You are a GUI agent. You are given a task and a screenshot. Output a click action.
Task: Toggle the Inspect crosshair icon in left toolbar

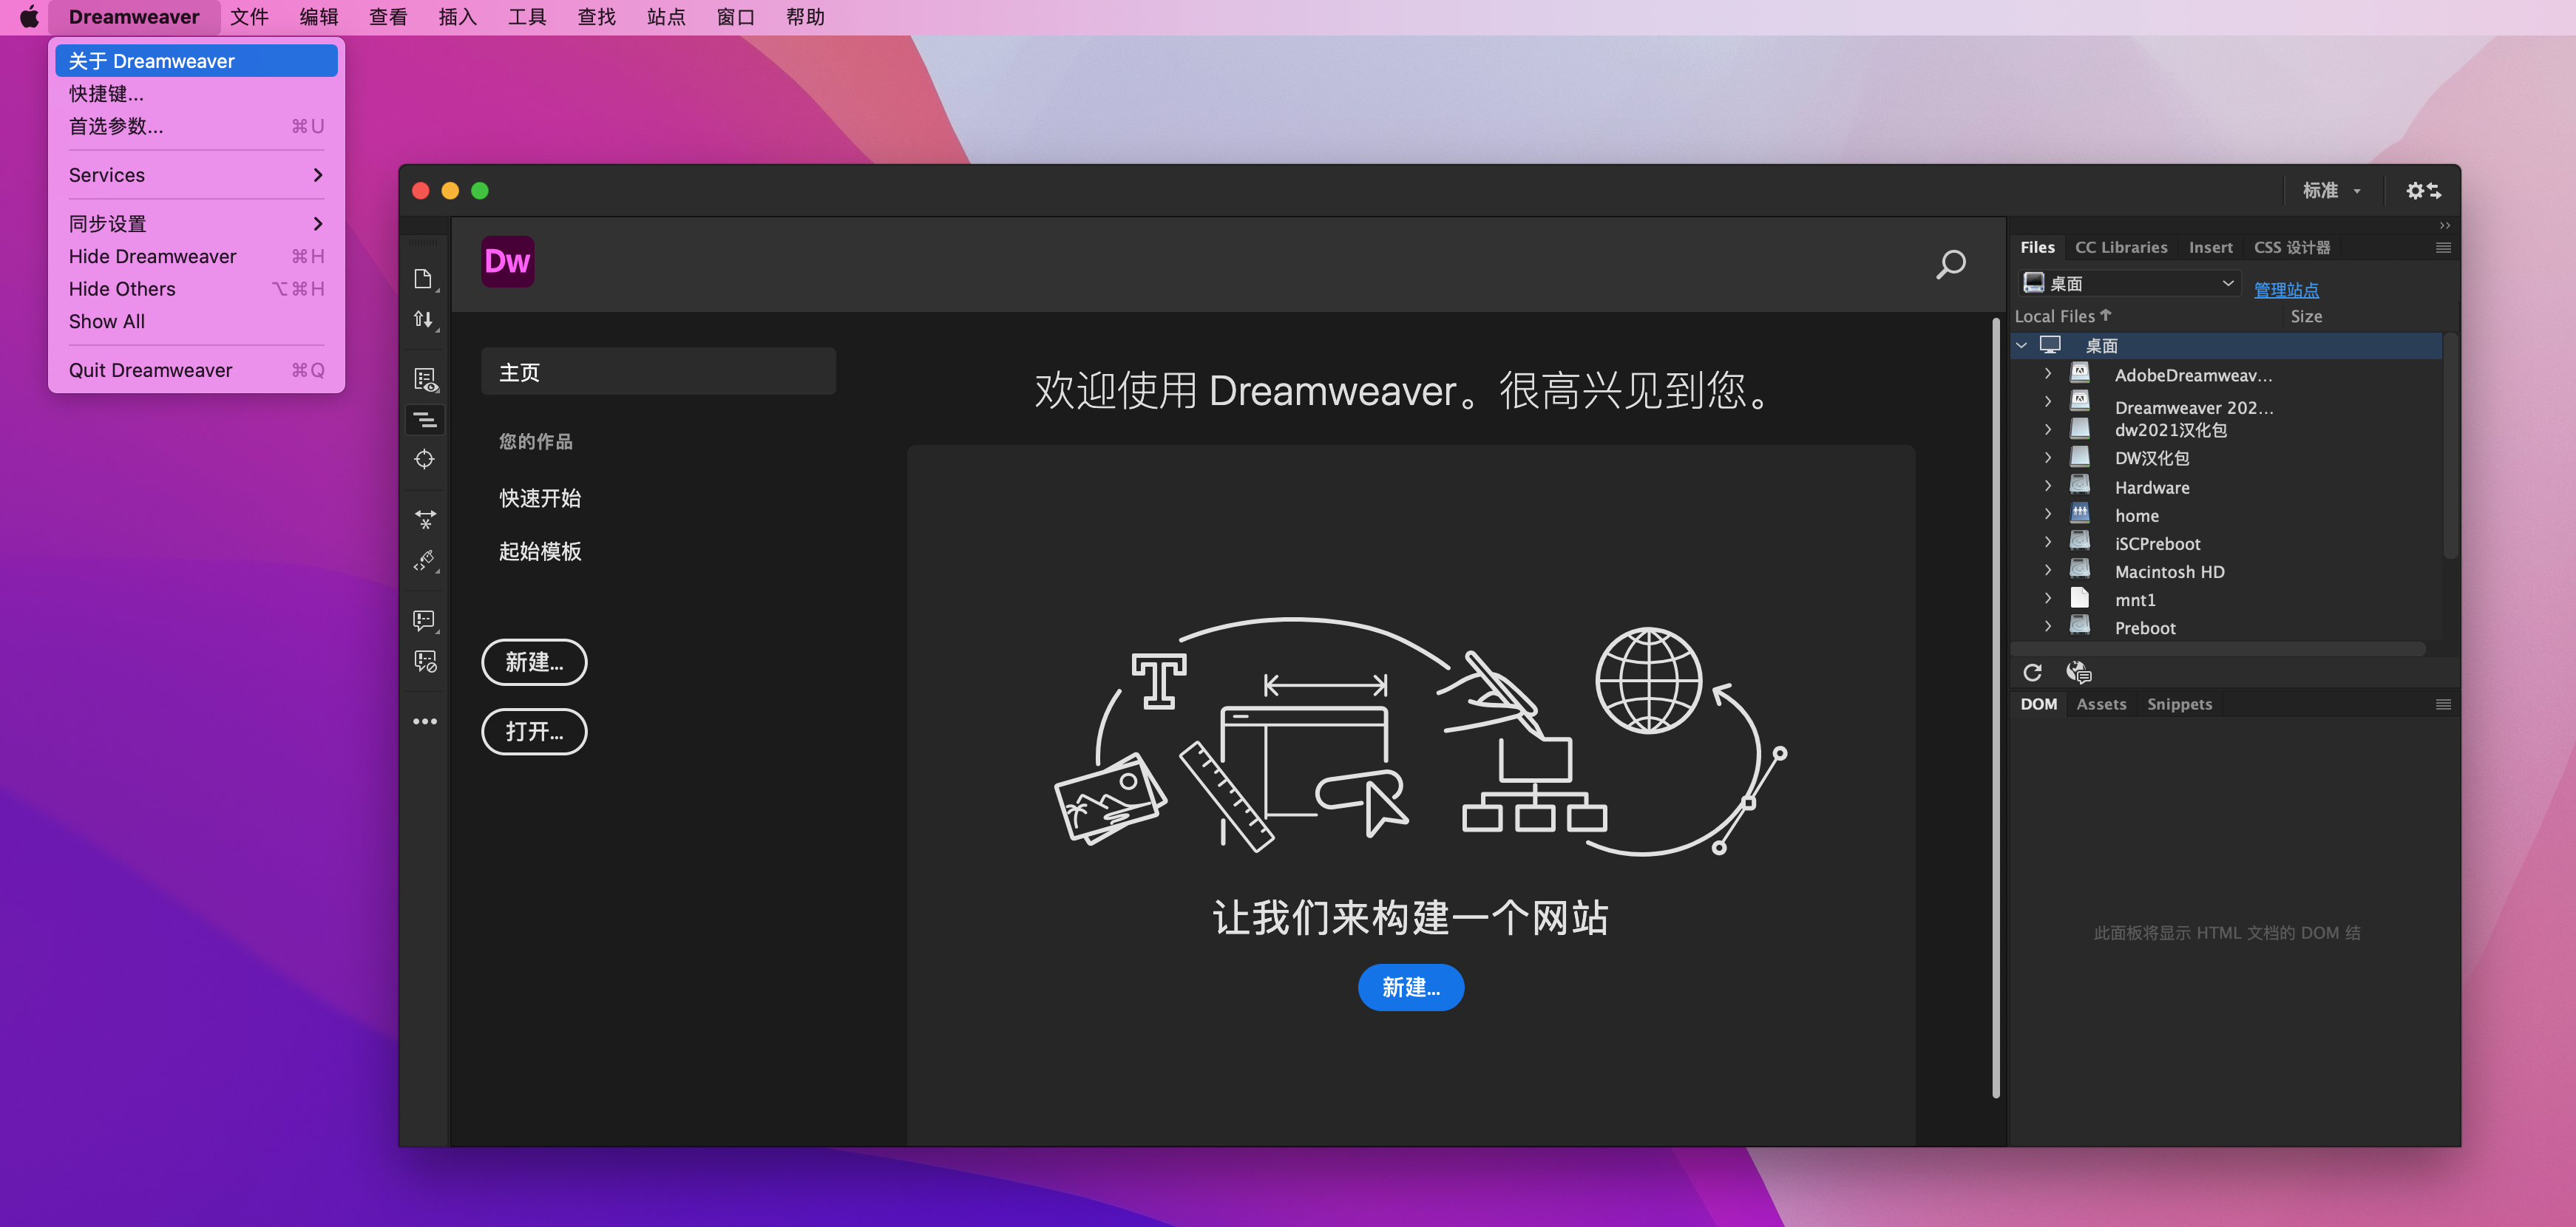coord(424,459)
